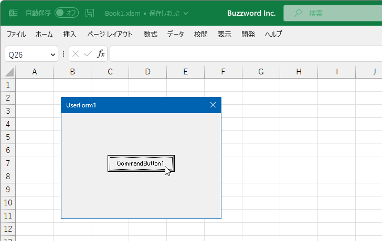The width and height of the screenshot is (382, 241).
Task: Expand the Name Box dropdown arrow
Action: 52,54
